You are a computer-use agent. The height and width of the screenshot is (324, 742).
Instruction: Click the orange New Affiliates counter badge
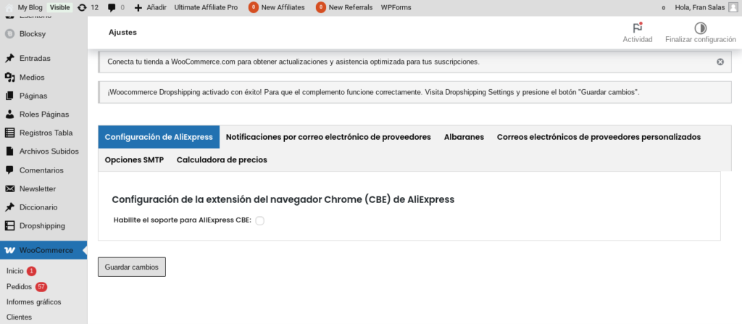click(x=253, y=7)
